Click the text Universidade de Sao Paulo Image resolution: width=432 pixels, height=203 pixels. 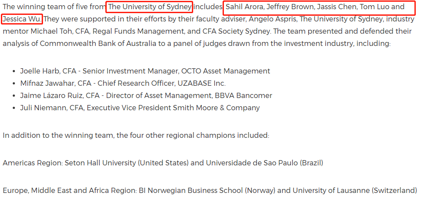252,163
